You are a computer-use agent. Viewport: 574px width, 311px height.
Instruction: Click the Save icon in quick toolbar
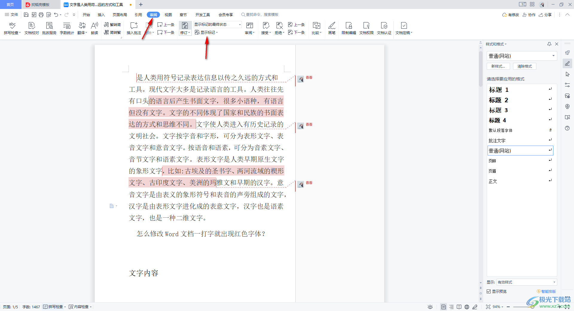tap(26, 15)
